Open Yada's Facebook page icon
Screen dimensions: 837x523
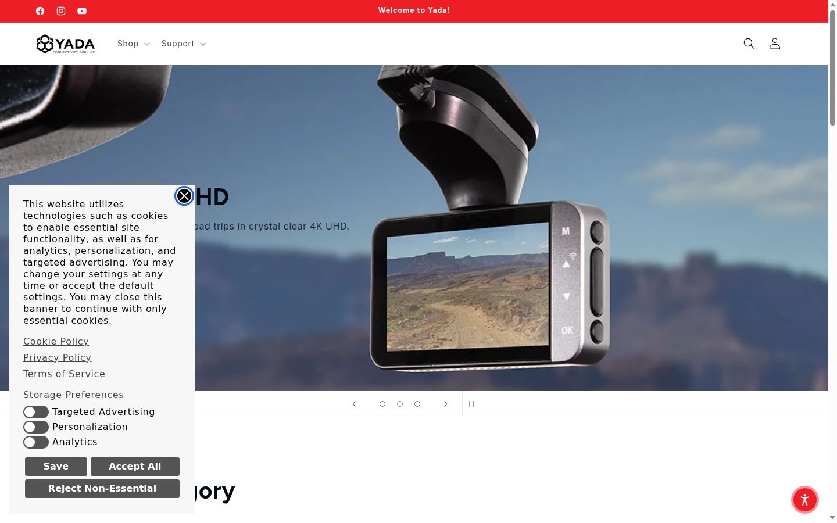click(x=40, y=11)
